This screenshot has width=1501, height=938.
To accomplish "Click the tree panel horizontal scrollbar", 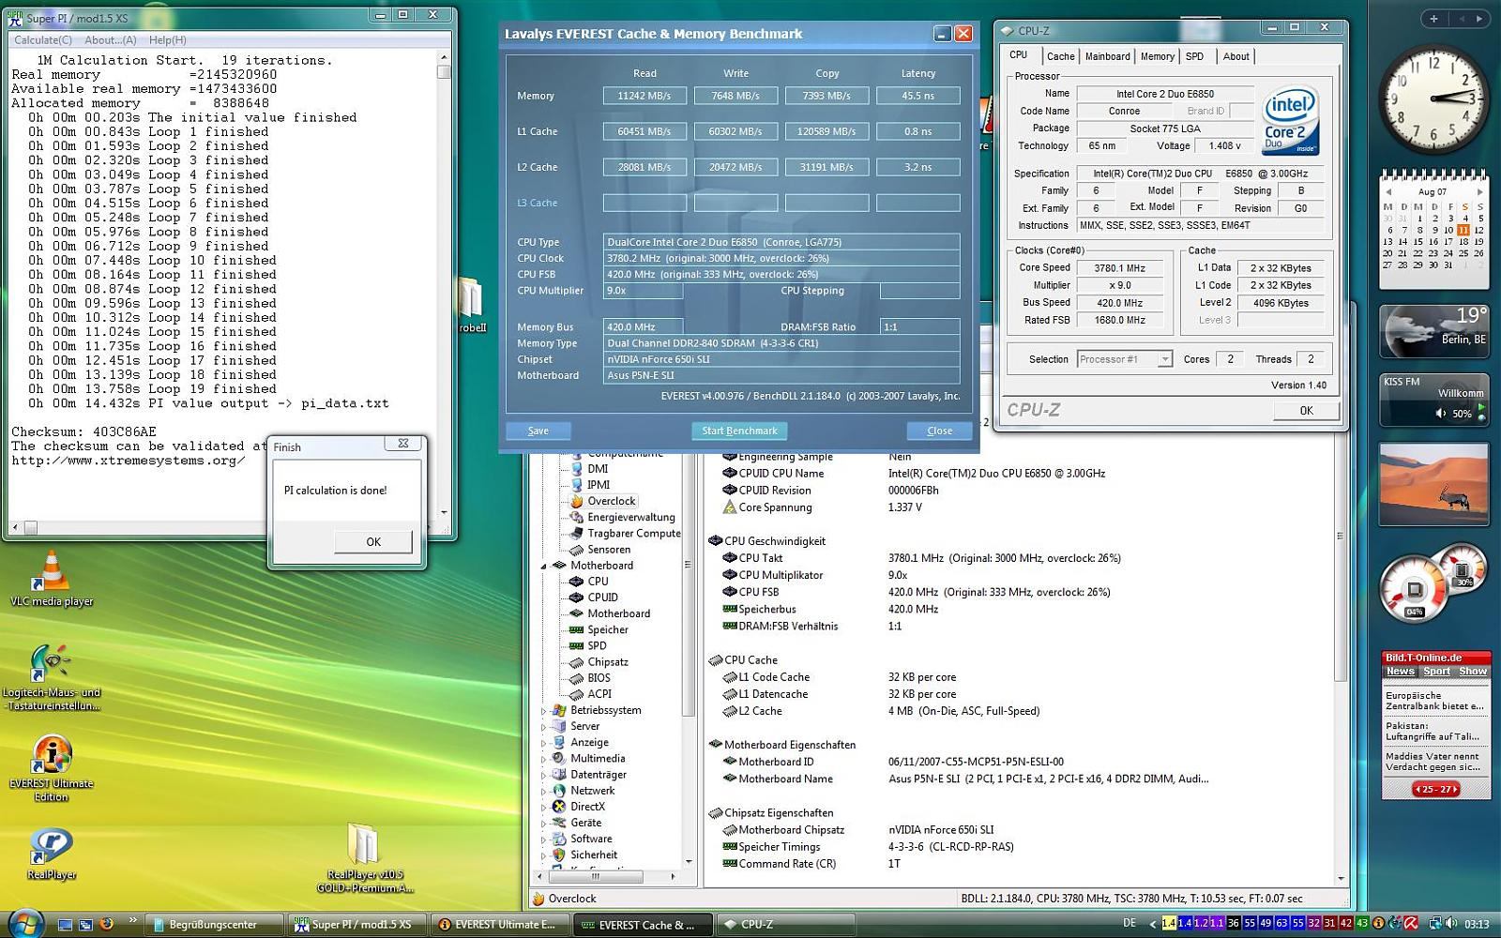I will coord(595,876).
